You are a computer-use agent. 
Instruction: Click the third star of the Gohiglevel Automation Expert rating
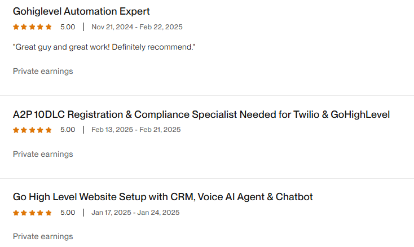tap(32, 27)
